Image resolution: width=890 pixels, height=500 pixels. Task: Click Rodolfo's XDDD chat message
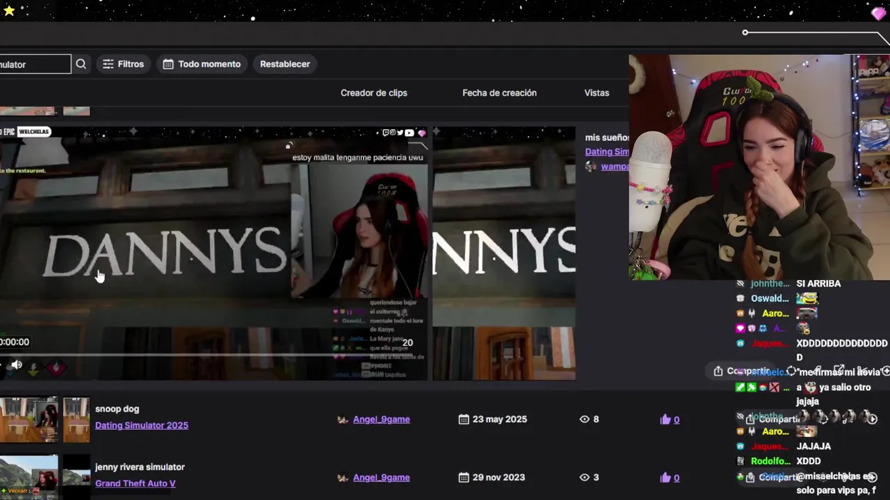(808, 461)
